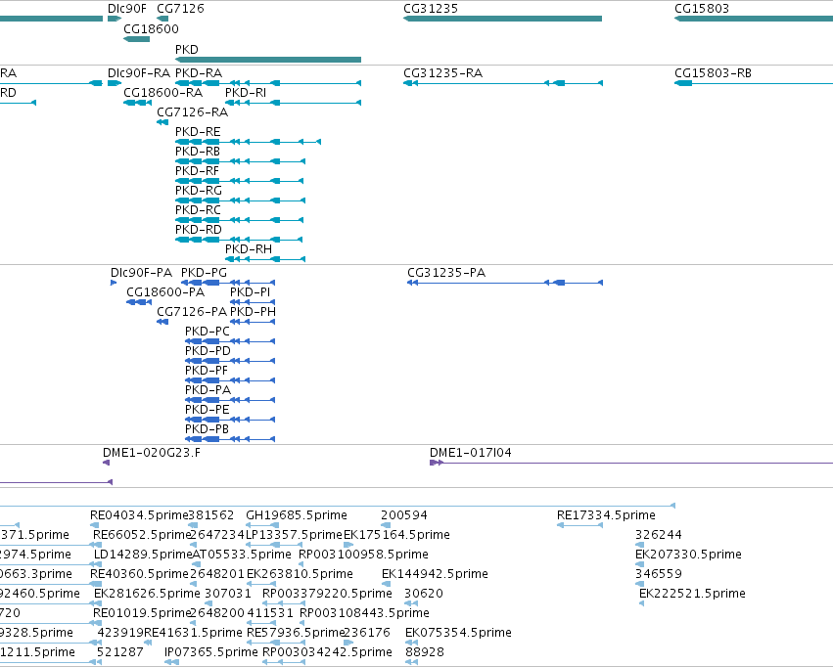Click transcript Dlc90F-RA label
This screenshot has width=833, height=667.
(139, 73)
